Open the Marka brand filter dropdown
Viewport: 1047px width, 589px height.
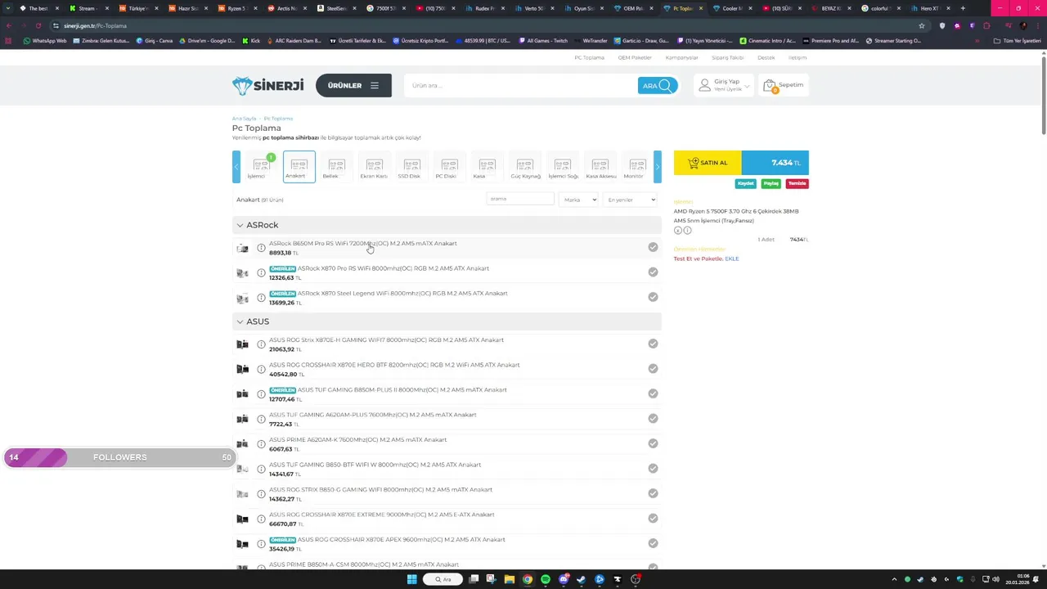tap(579, 200)
